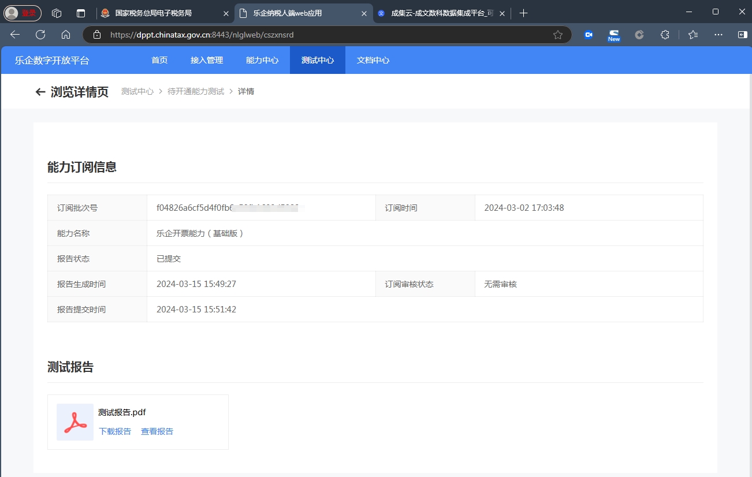Open a new browser tab with plus button

coord(523,13)
